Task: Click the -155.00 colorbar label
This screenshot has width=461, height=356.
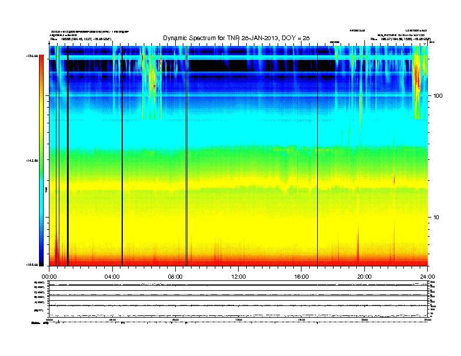Action: [x=32, y=265]
